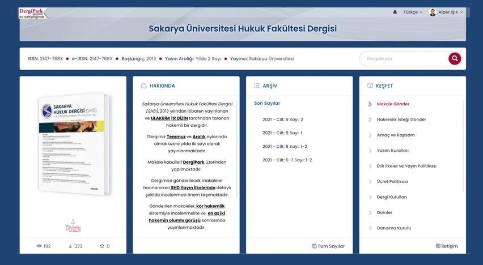Screen dimensions: 483x265
Task: Select Etik İlkeler ve Yayın Politikası
Action: (x=406, y=166)
